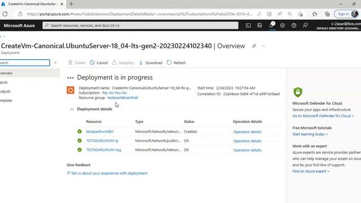The image size is (361, 203).
Task: Open help question mark icon
Action: pos(294,25)
